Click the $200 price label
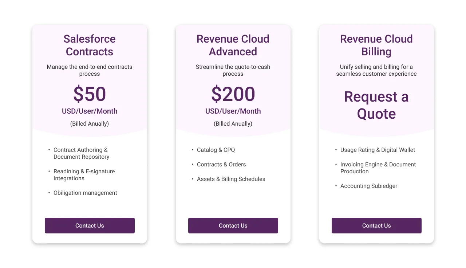The width and height of the screenshot is (466, 268). (x=233, y=94)
